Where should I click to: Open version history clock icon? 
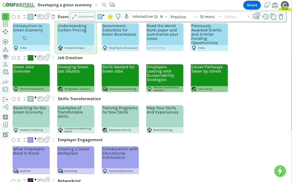266,17
